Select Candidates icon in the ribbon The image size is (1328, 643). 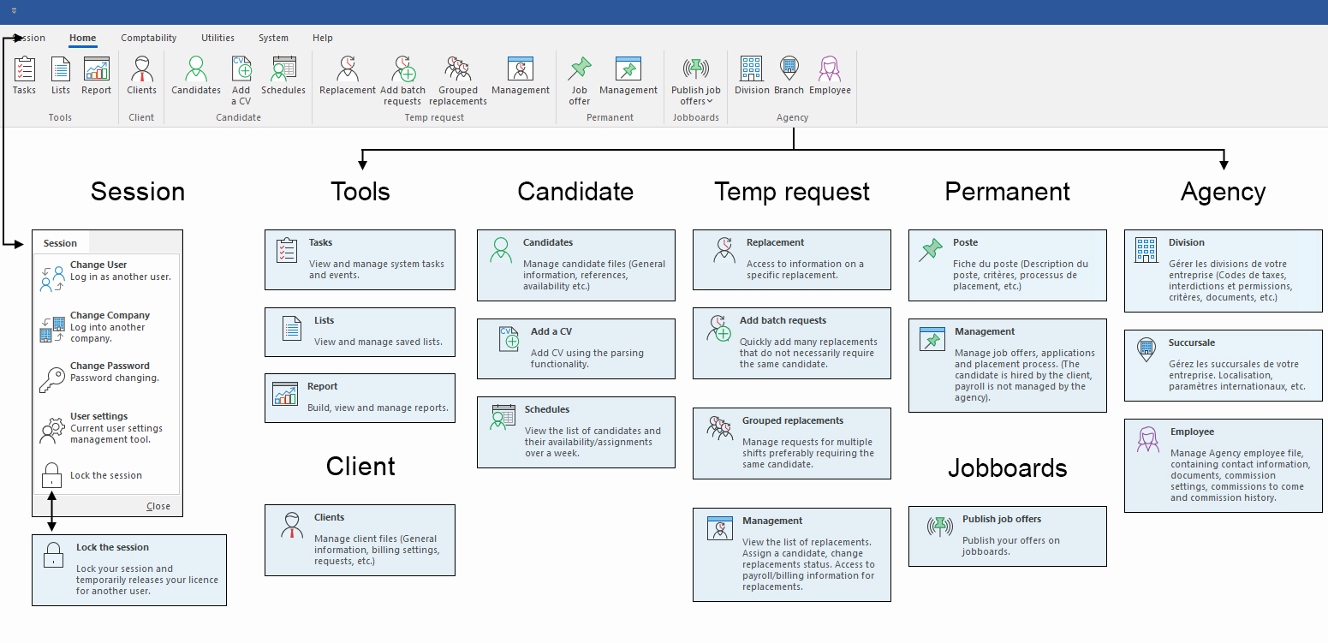click(196, 75)
